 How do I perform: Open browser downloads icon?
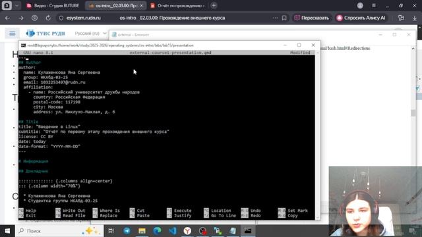[x=415, y=18]
